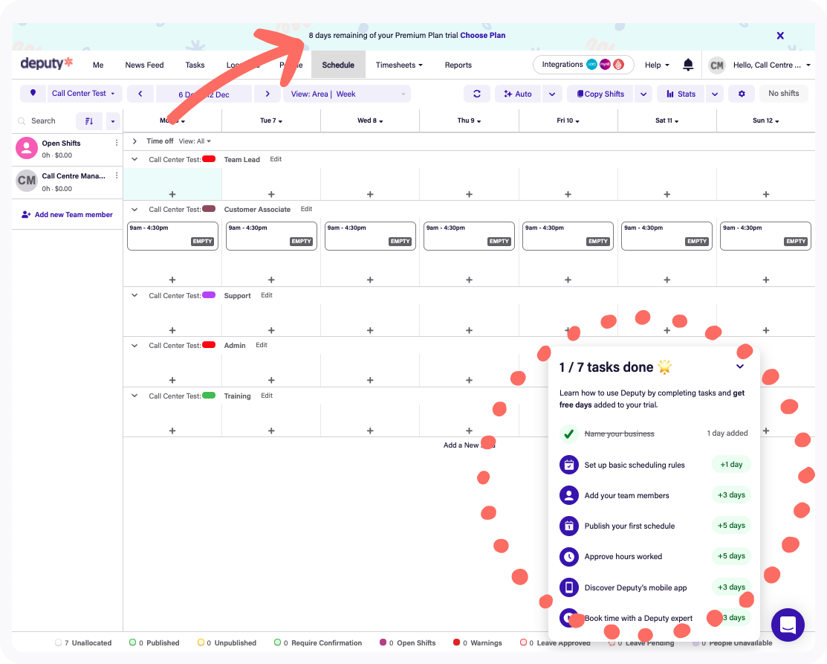Click Open Shifts pink avatar
The image size is (827, 664).
coord(26,148)
